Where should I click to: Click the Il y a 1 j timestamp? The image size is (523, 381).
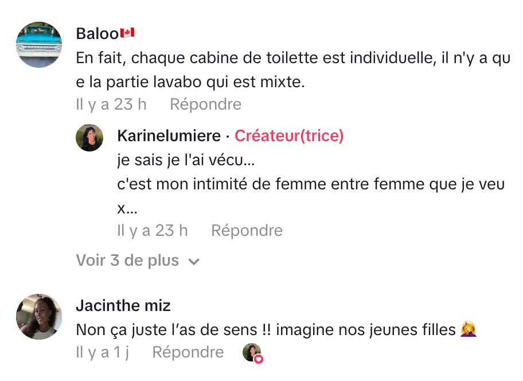102,352
